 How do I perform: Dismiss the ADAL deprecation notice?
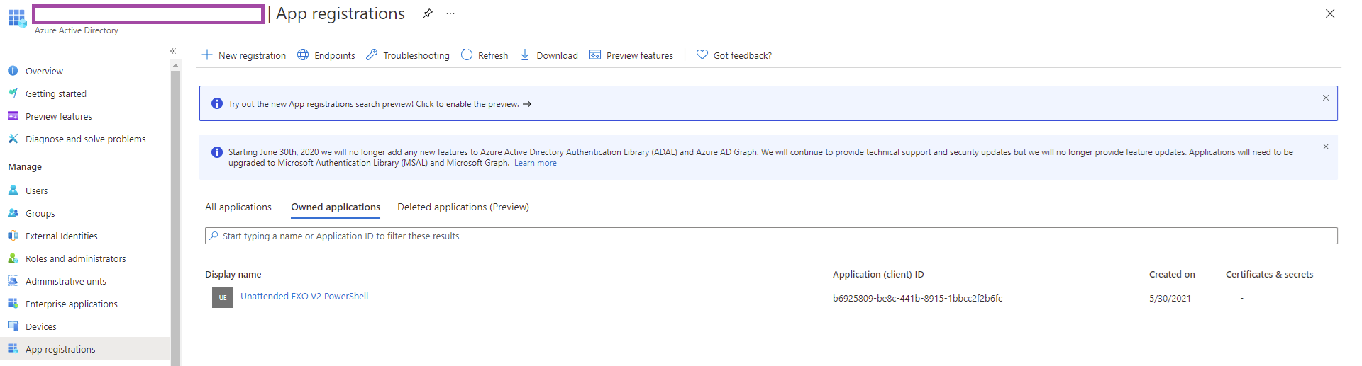(x=1326, y=147)
